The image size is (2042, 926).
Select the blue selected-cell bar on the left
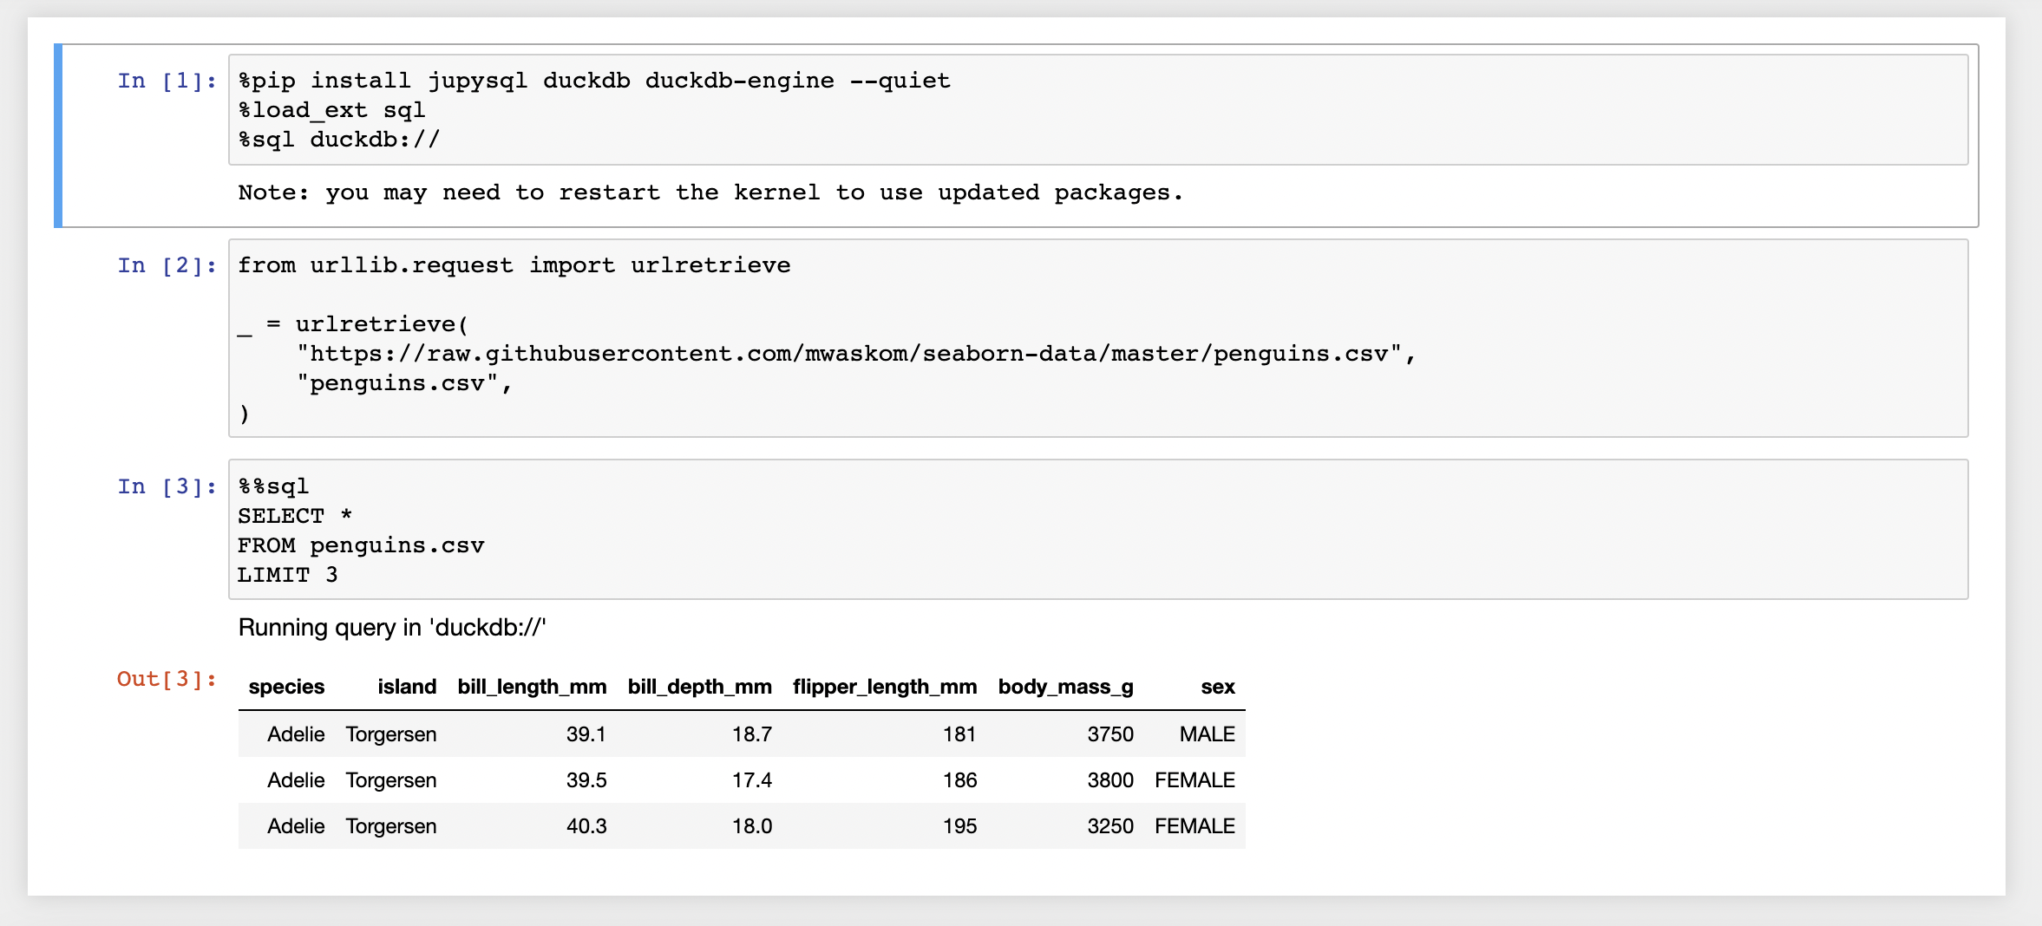pyautogui.click(x=58, y=136)
